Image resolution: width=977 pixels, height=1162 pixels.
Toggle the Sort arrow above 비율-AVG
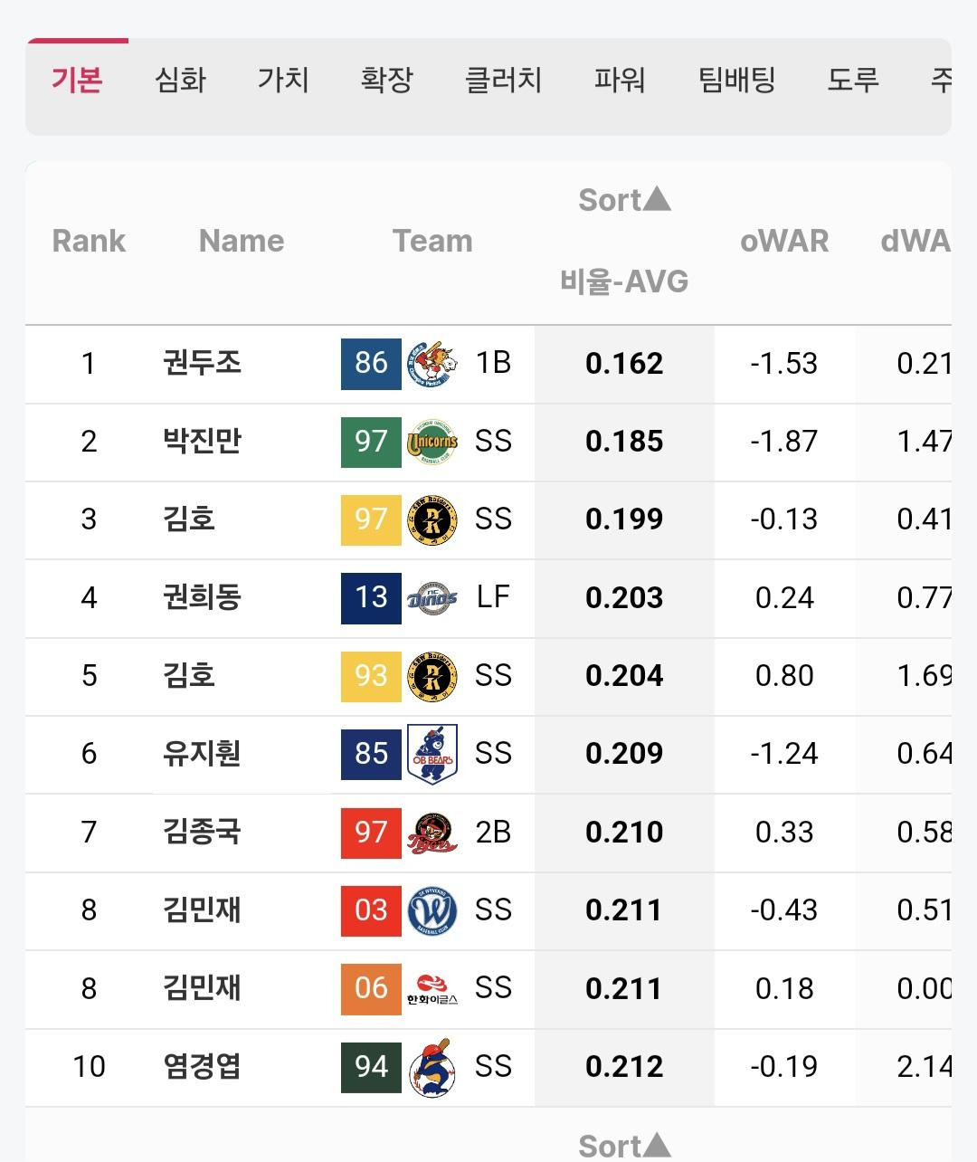pyautogui.click(x=624, y=200)
